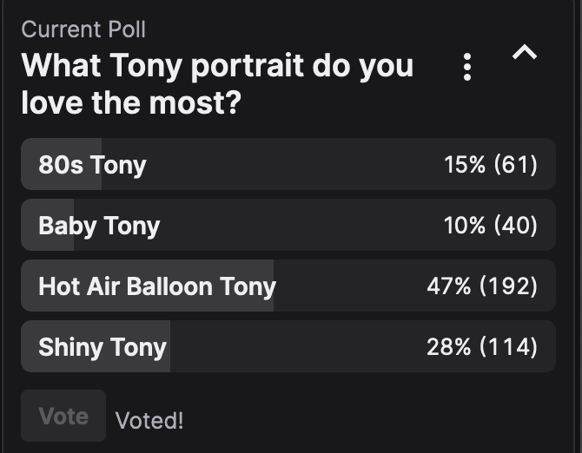This screenshot has width=582, height=453.
Task: Collapse the Current Poll panel
Action: tap(525, 54)
